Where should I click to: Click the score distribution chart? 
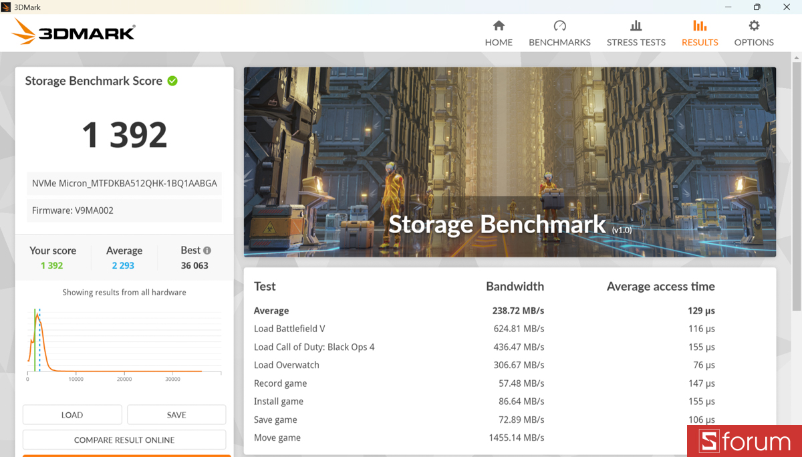pos(124,344)
